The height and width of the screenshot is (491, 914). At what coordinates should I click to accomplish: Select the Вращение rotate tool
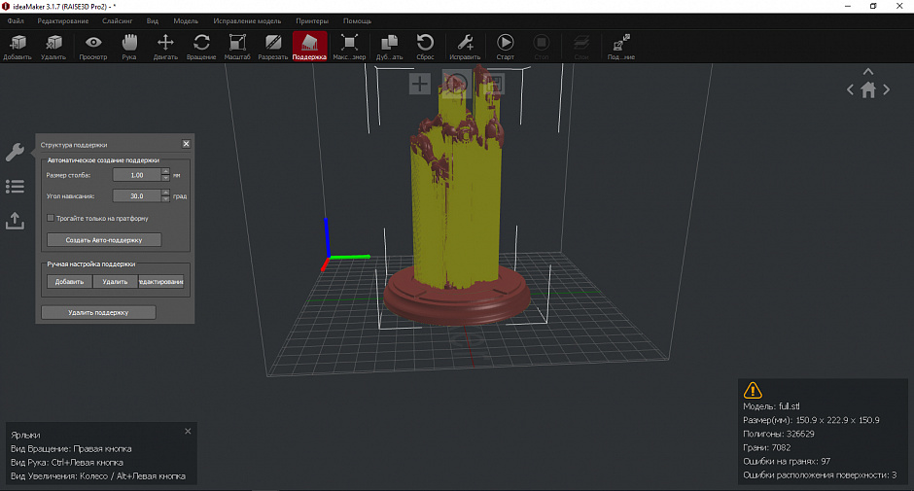pyautogui.click(x=201, y=47)
